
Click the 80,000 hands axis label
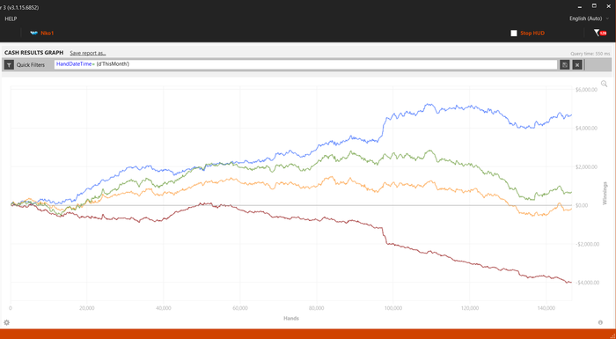(x=317, y=308)
